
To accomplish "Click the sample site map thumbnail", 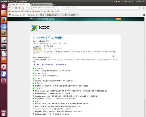I will [37, 49].
